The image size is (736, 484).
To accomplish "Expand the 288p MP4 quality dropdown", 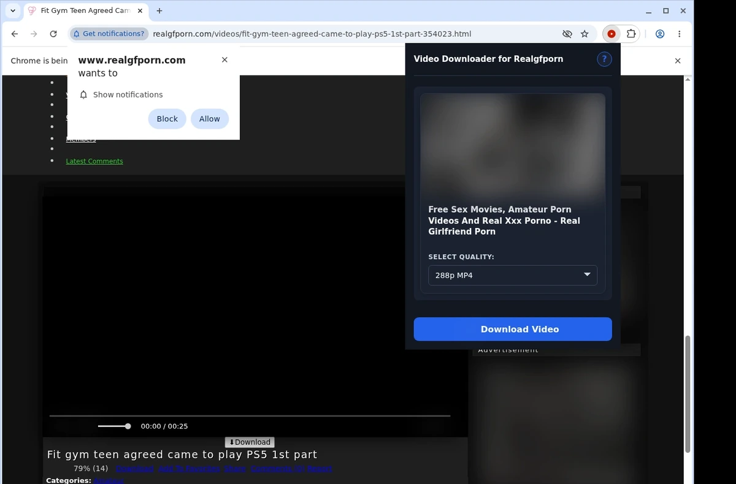I will (x=513, y=275).
